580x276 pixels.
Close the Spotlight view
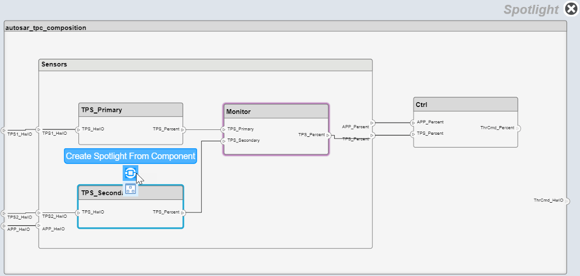point(571,9)
